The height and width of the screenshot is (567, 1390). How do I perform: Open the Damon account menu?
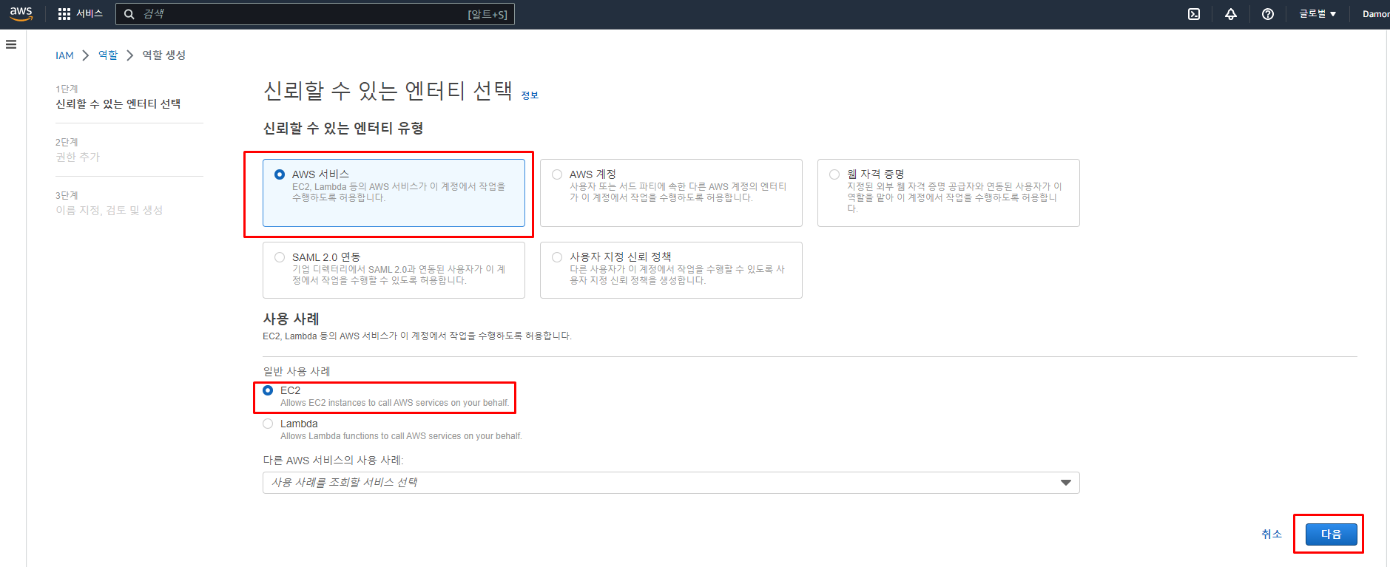click(1376, 14)
